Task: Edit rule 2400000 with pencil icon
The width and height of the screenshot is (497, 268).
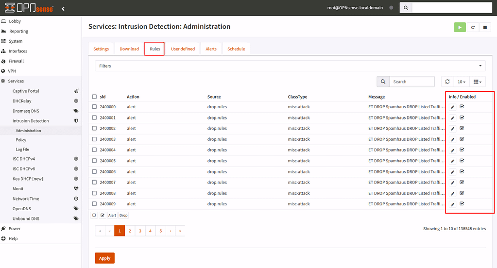Action: point(452,107)
